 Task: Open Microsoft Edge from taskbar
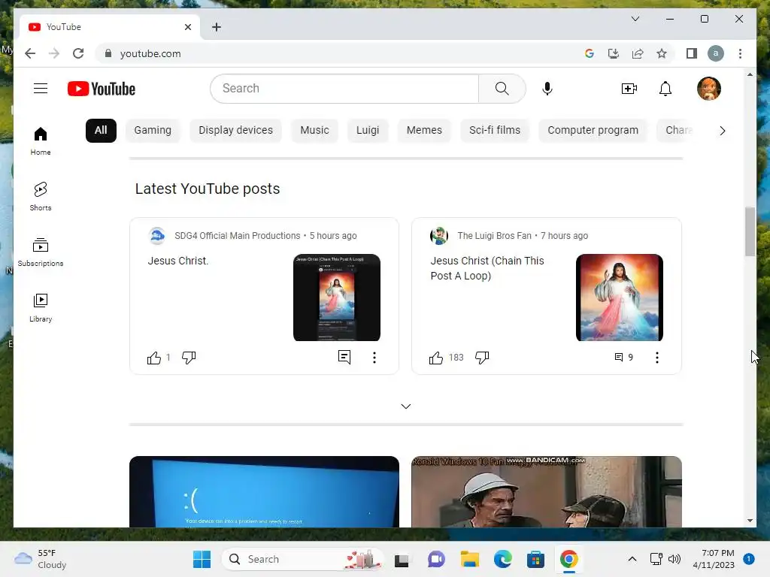(x=502, y=559)
